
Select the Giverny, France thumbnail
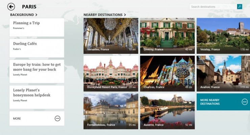[167, 36]
